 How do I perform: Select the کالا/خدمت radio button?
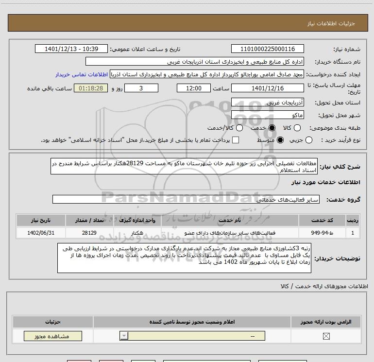tap(239, 128)
